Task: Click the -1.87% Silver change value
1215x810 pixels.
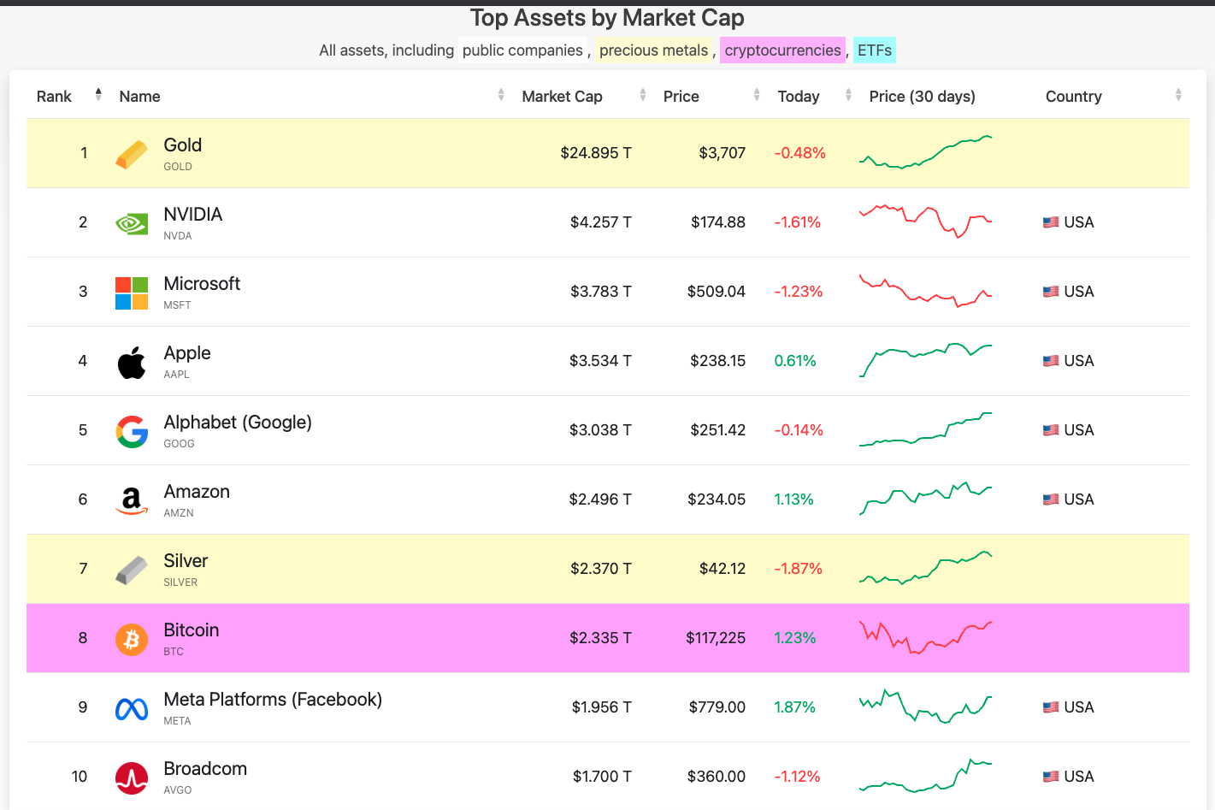Action: point(798,569)
